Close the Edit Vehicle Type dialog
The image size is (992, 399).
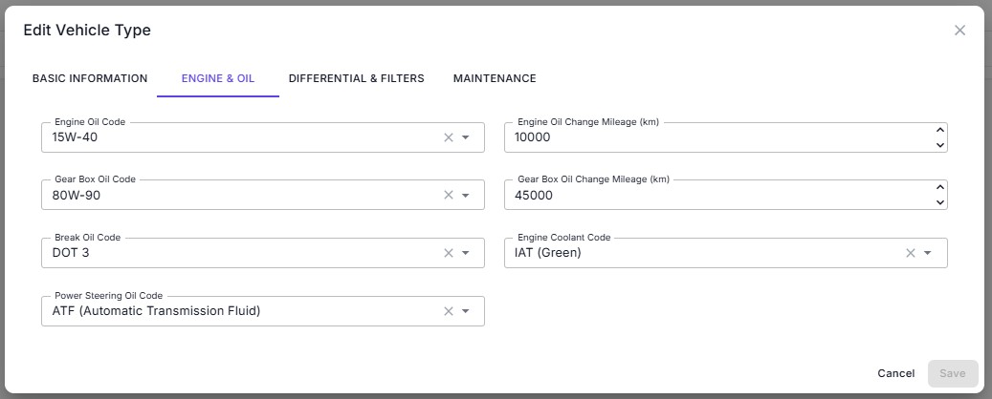coord(959,31)
